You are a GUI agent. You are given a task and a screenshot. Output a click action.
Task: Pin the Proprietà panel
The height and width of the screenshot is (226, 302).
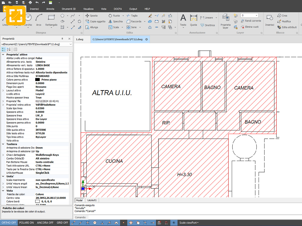point(62,39)
